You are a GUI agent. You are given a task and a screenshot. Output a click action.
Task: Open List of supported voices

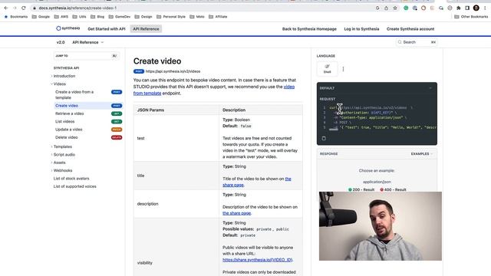(75, 186)
